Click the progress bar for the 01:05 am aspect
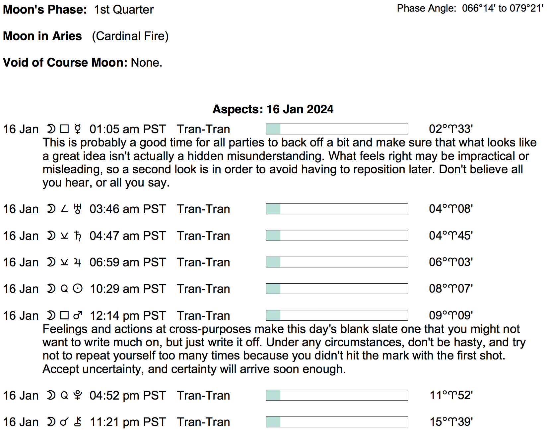The height and width of the screenshot is (440, 552). point(336,129)
